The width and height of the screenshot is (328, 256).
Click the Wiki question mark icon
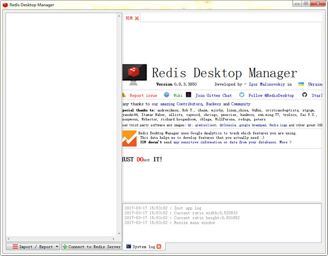167,95
